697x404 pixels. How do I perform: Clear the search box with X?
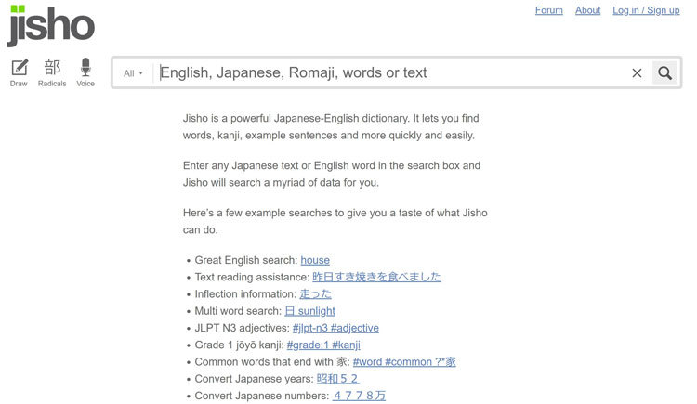(637, 72)
